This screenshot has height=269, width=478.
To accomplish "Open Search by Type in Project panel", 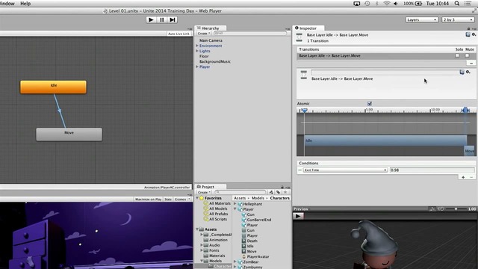I will pos(271,192).
